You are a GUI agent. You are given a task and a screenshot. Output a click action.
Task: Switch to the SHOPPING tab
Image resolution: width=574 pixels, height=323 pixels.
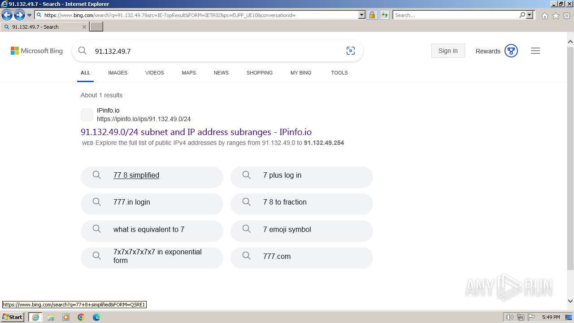[260, 73]
